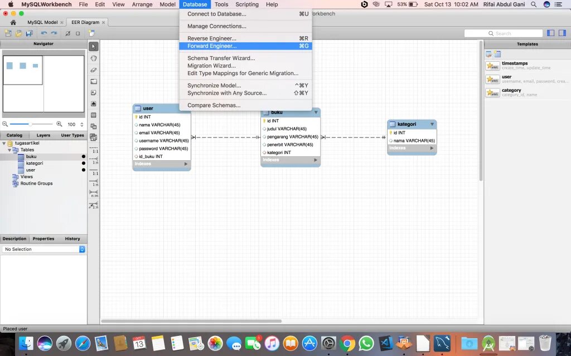Select the new table tool
Screen dimensions: 571x356
click(94, 115)
